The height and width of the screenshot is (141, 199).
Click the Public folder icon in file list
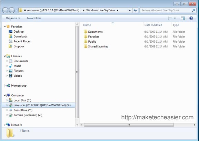point(86,42)
